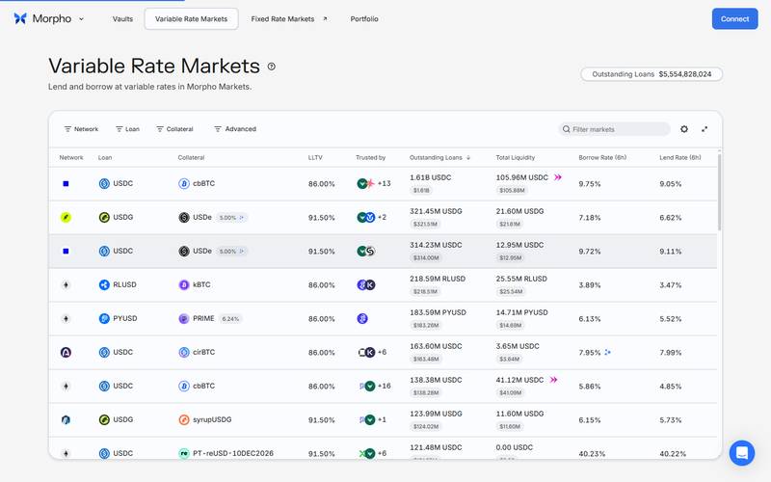Image resolution: width=771 pixels, height=482 pixels.
Task: Click the USDe collateral icon in 314.23M USDC row
Action: 184,251
